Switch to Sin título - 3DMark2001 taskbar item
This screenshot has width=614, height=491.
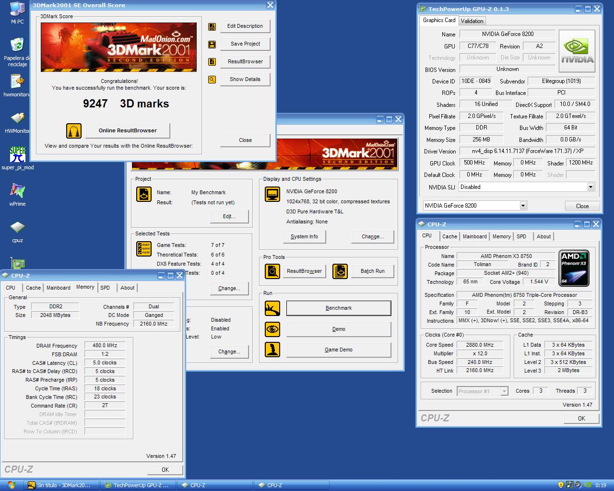(62, 485)
